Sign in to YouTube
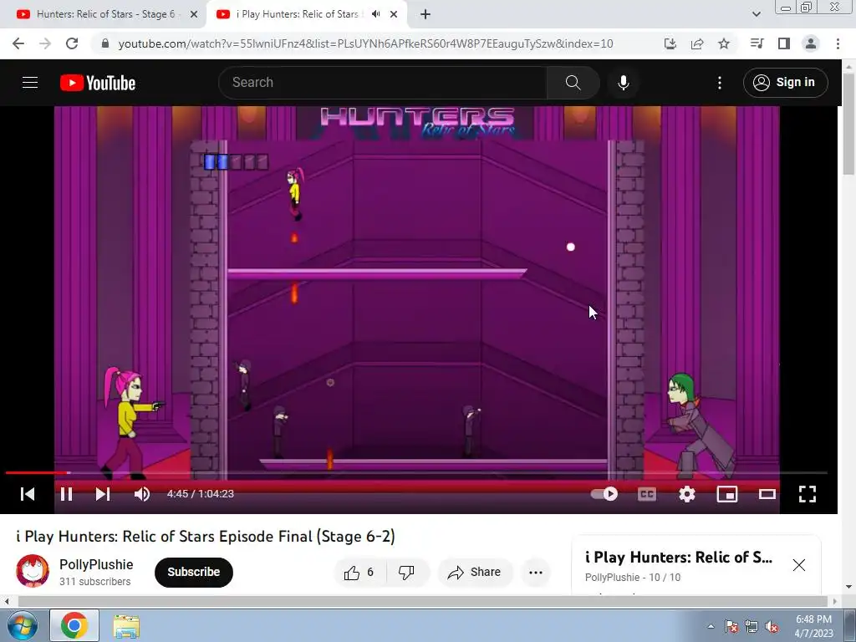This screenshot has width=856, height=642. pos(785,83)
